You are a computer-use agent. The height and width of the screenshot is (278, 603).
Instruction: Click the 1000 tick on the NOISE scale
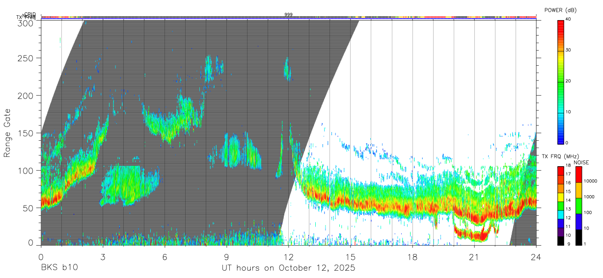[x=589, y=197]
